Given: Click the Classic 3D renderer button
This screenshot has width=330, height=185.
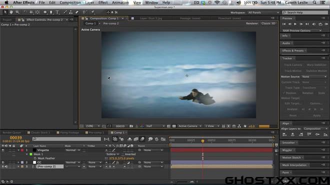Looking at the screenshot, I should 268,23.
